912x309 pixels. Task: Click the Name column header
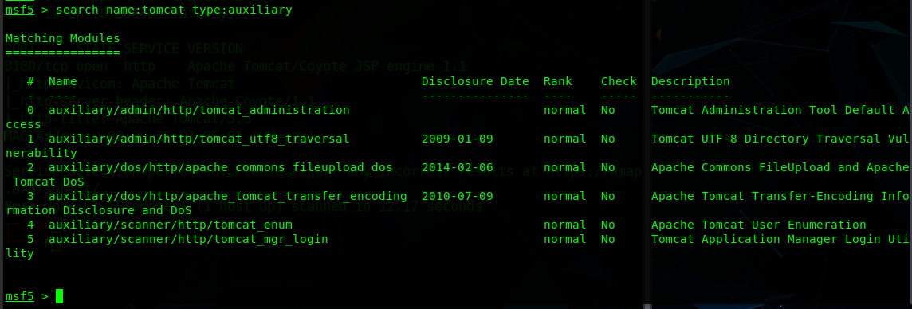[x=63, y=81]
